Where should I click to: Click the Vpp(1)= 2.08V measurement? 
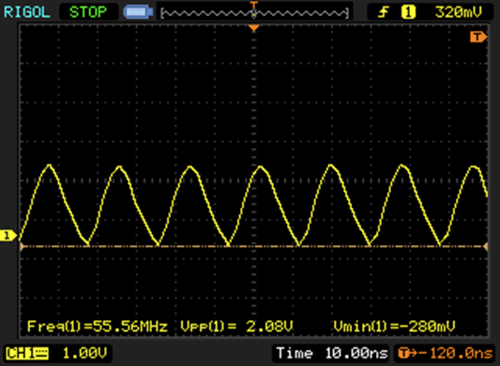click(236, 327)
